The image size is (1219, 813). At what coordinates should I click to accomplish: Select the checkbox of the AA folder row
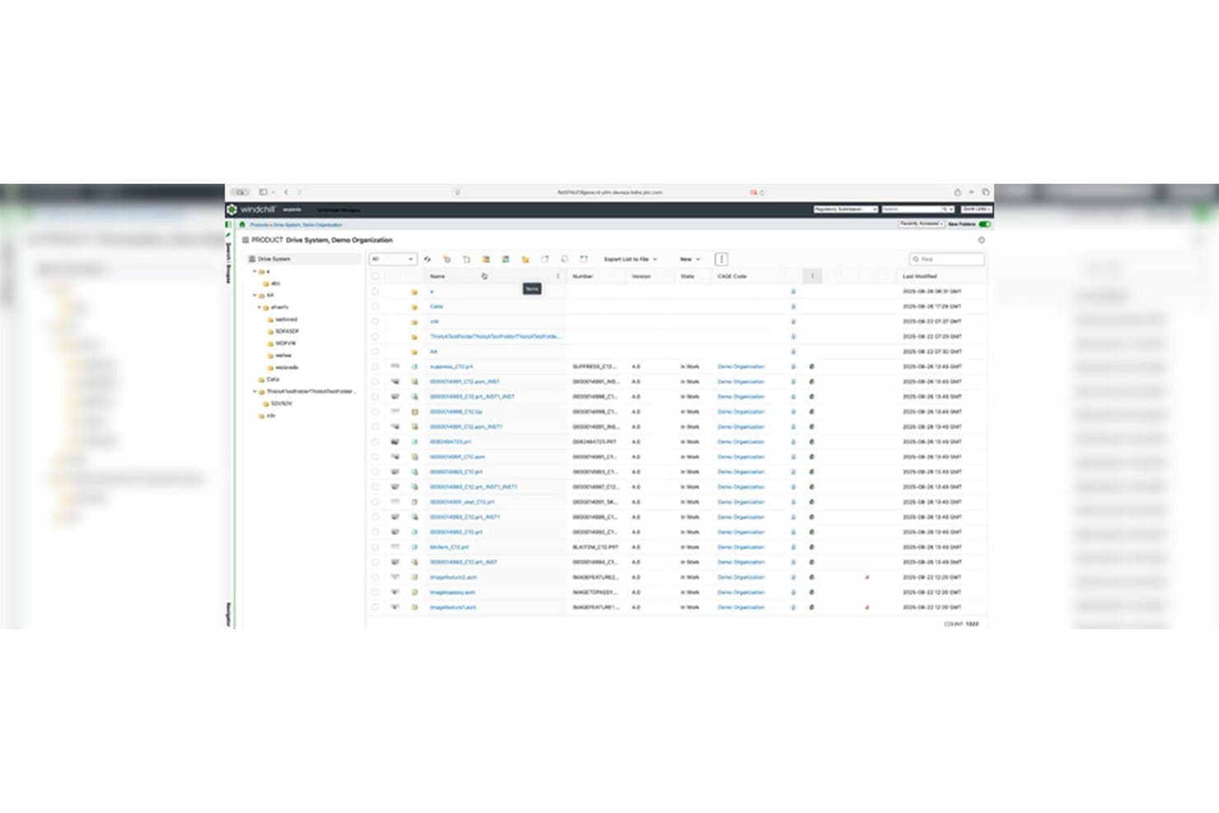tap(376, 352)
